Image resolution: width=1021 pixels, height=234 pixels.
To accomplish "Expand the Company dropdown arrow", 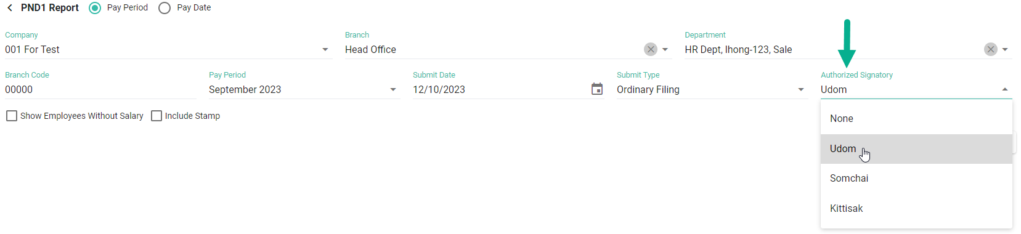I will tap(325, 49).
